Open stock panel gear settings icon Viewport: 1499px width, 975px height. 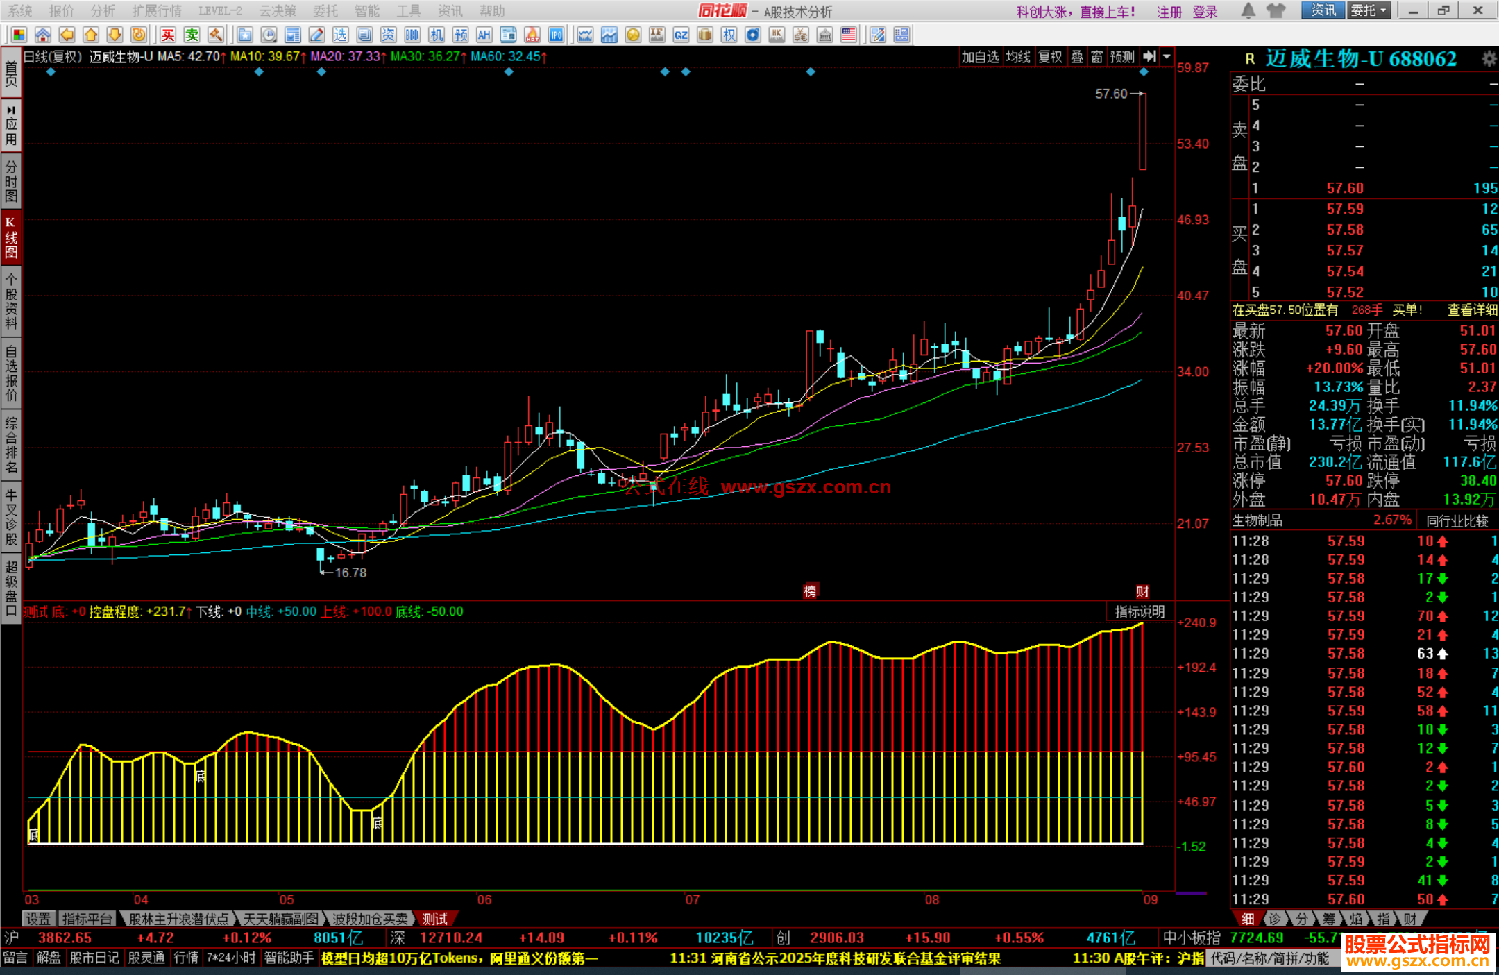(1488, 59)
